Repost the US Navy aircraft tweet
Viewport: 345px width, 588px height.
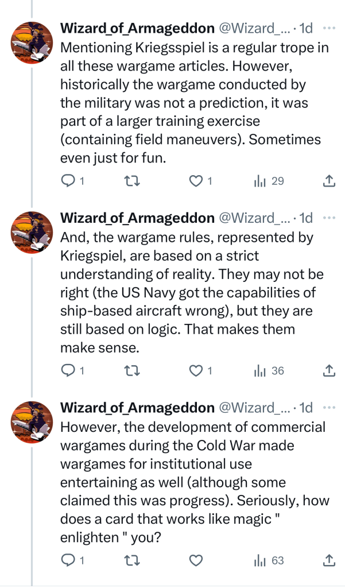(x=131, y=371)
